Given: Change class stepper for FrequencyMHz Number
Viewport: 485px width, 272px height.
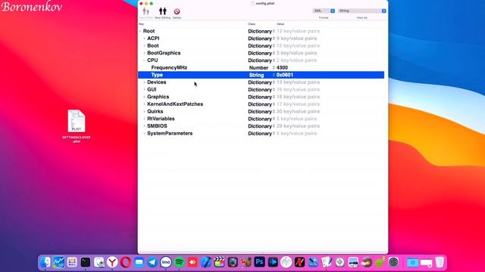Looking at the screenshot, I should 274,67.
